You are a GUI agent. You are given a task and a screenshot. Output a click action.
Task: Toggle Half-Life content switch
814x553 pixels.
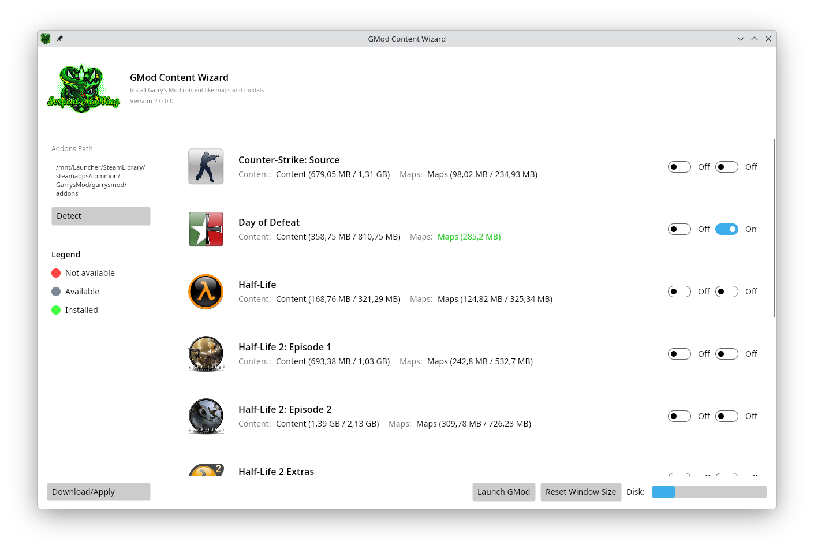(x=679, y=292)
